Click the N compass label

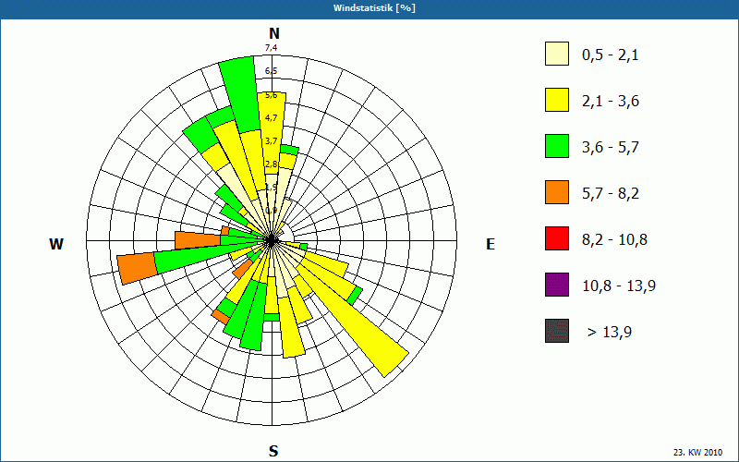tap(273, 33)
